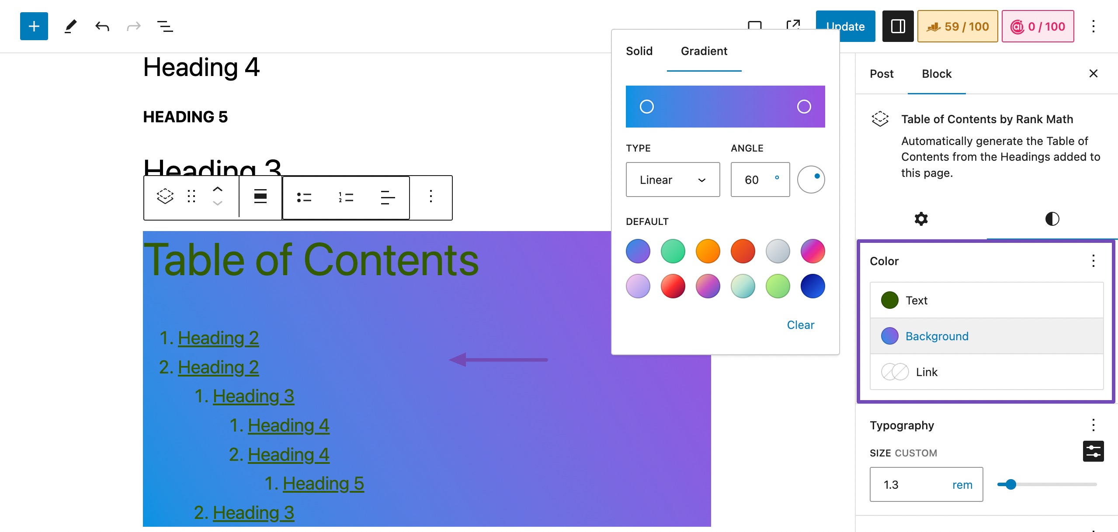Toggle the settings sidebar panel
Screen dimensions: 1118x532
tap(898, 26)
